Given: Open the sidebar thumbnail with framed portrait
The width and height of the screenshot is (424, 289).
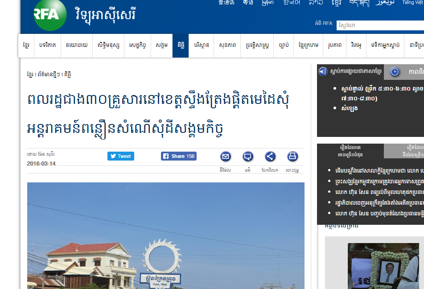Looking at the screenshot, I should click(x=383, y=266).
